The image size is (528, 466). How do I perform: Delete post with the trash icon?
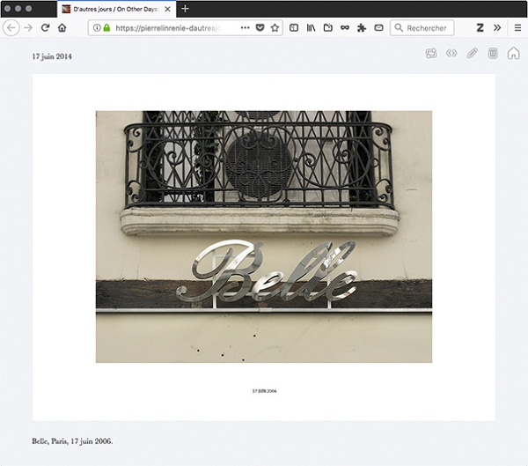(493, 54)
